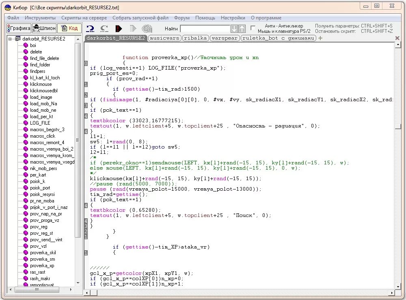This screenshot has height=300, width=406.
Task: Click fold marker 0 at function brace
Action: 86,63
